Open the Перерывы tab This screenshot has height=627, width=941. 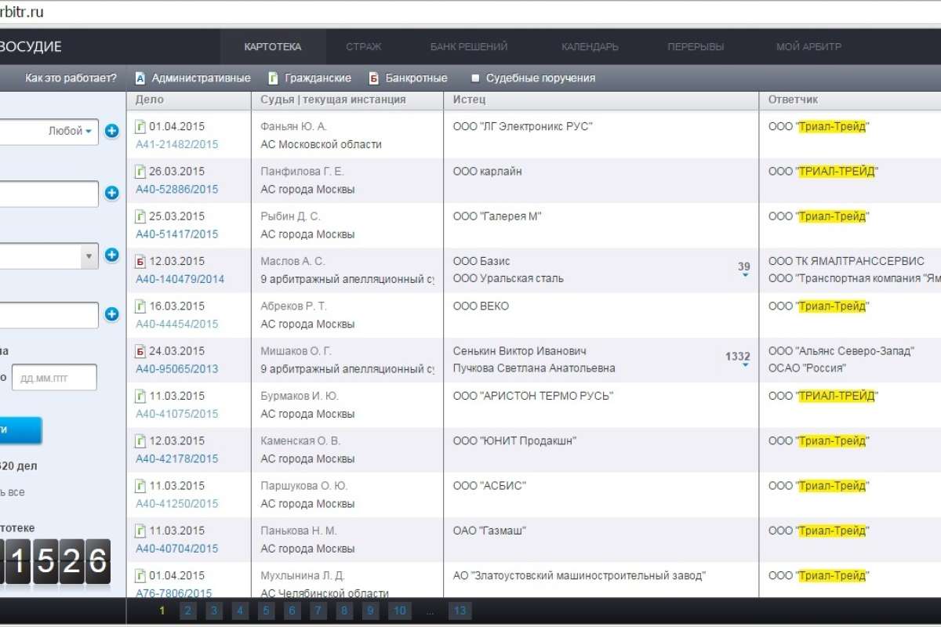coord(696,47)
